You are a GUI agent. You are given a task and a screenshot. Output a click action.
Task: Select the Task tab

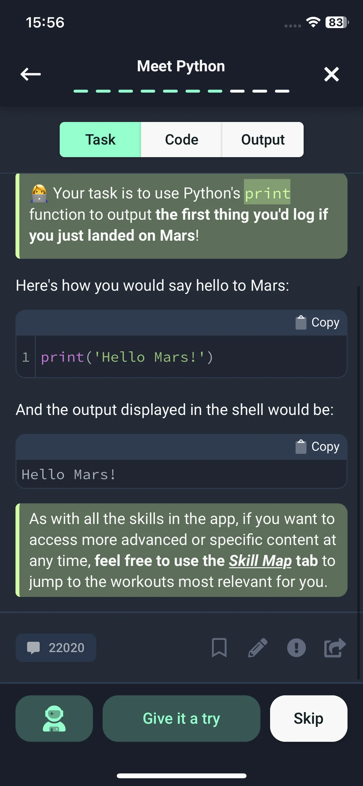point(100,140)
